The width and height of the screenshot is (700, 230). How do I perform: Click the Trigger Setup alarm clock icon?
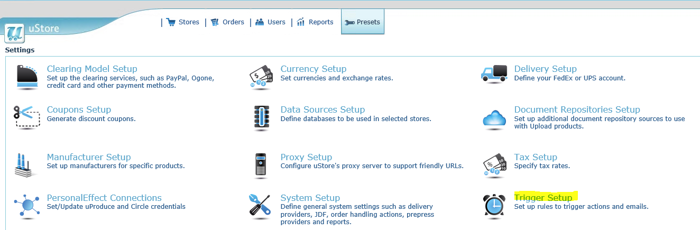[495, 206]
